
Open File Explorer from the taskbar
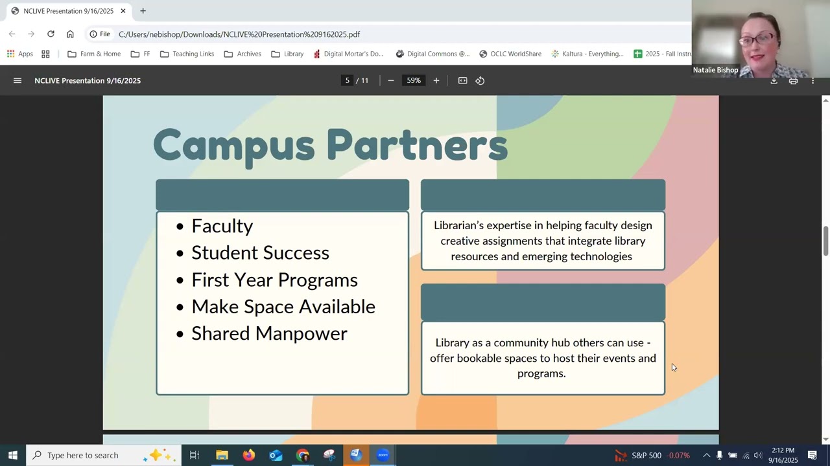pyautogui.click(x=222, y=455)
